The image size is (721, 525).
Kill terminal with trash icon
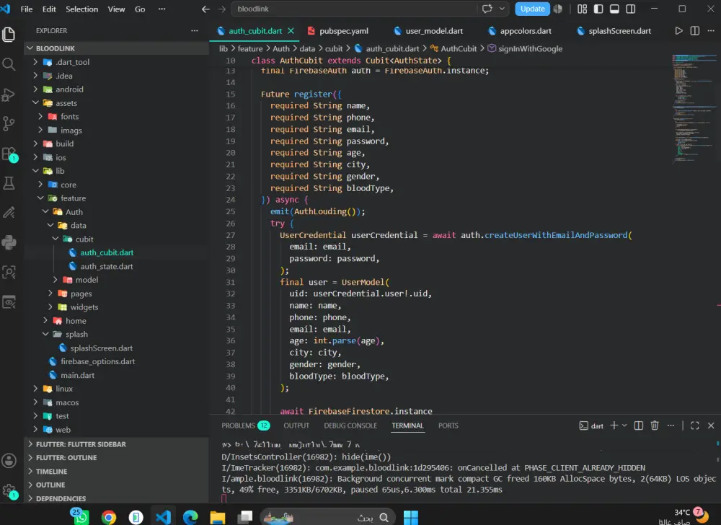coord(655,425)
